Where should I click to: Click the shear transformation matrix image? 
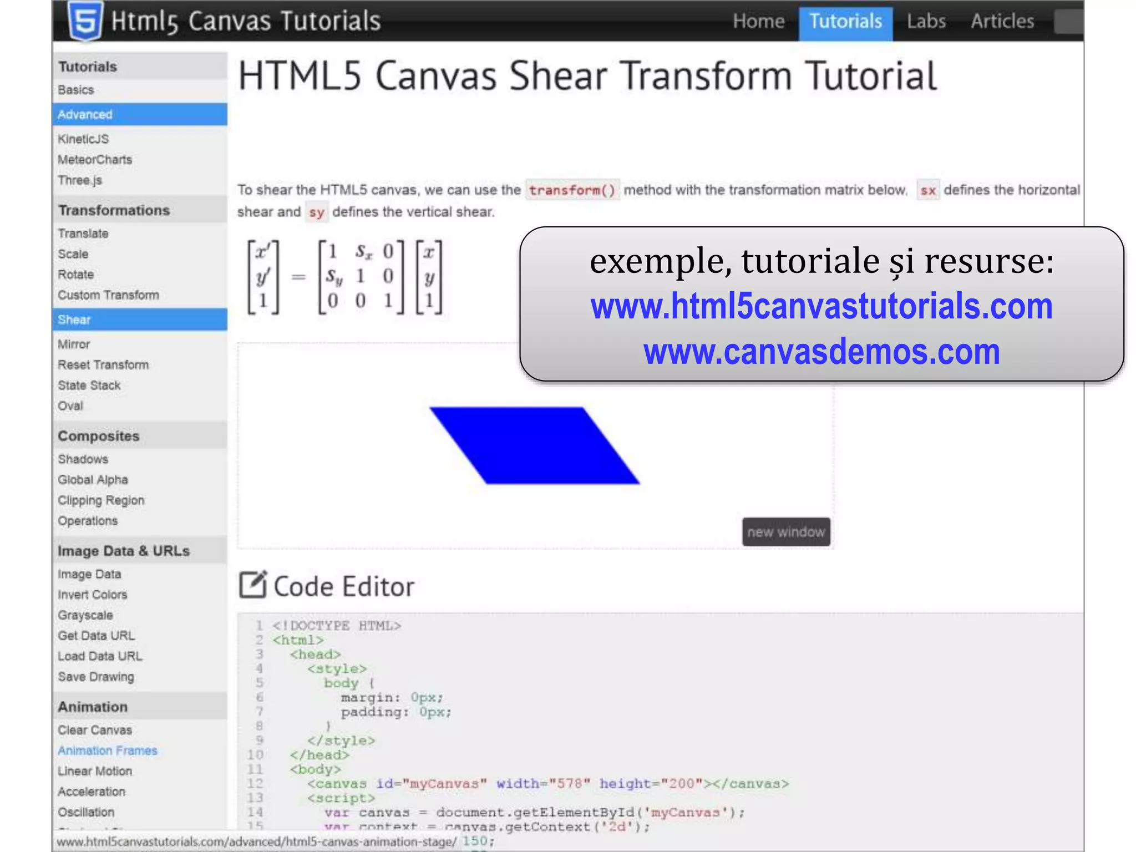coord(344,277)
